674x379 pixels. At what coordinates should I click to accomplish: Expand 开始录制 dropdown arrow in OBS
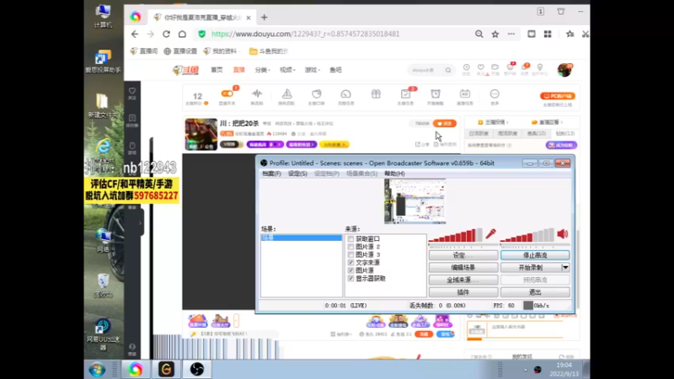565,267
